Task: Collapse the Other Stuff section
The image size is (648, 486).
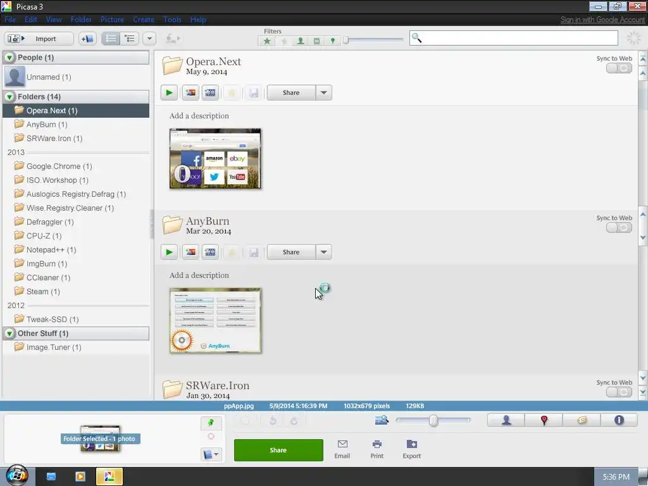Action: [x=9, y=333]
